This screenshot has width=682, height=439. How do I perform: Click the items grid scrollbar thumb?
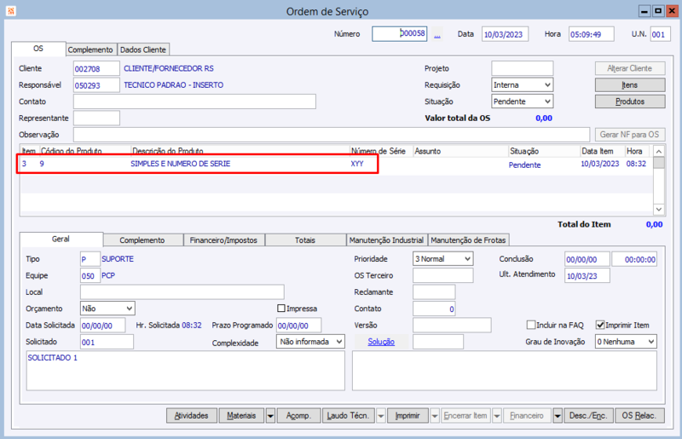(x=659, y=163)
